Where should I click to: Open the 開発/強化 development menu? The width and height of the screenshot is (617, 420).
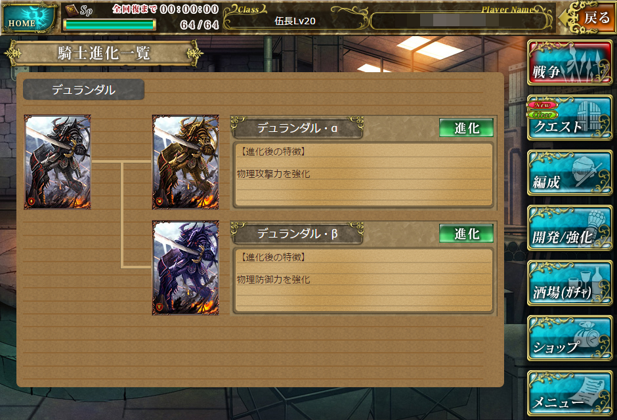pos(570,228)
